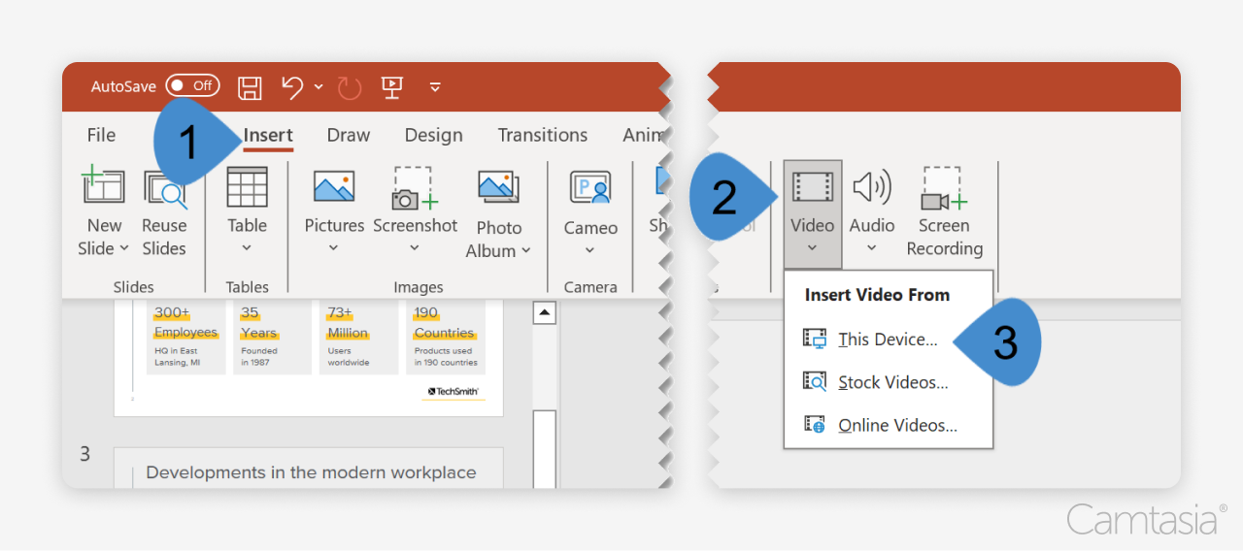This screenshot has height=551, width=1243.
Task: Start presentation from beginning icon
Action: click(391, 87)
